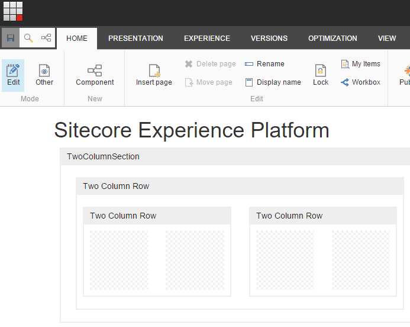Open the Workbox
This screenshot has height=327, width=410.
360,82
